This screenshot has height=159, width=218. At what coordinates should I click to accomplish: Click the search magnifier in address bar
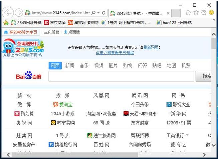93,13
